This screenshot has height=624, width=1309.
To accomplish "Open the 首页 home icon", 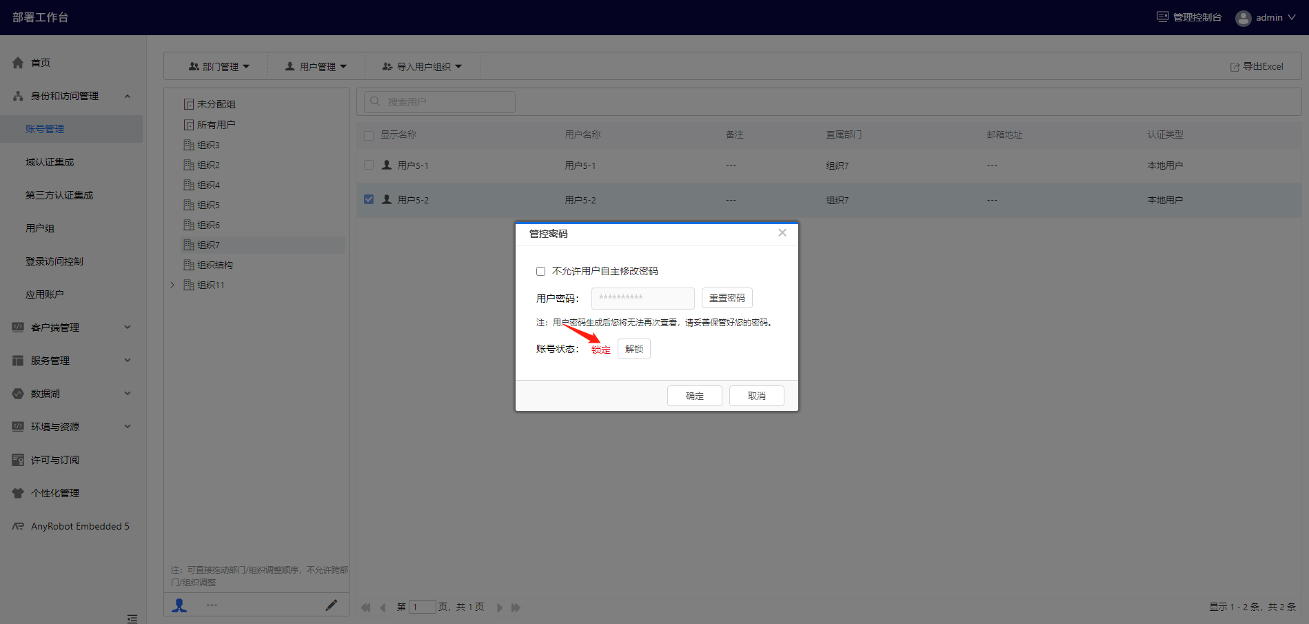I will click(18, 63).
